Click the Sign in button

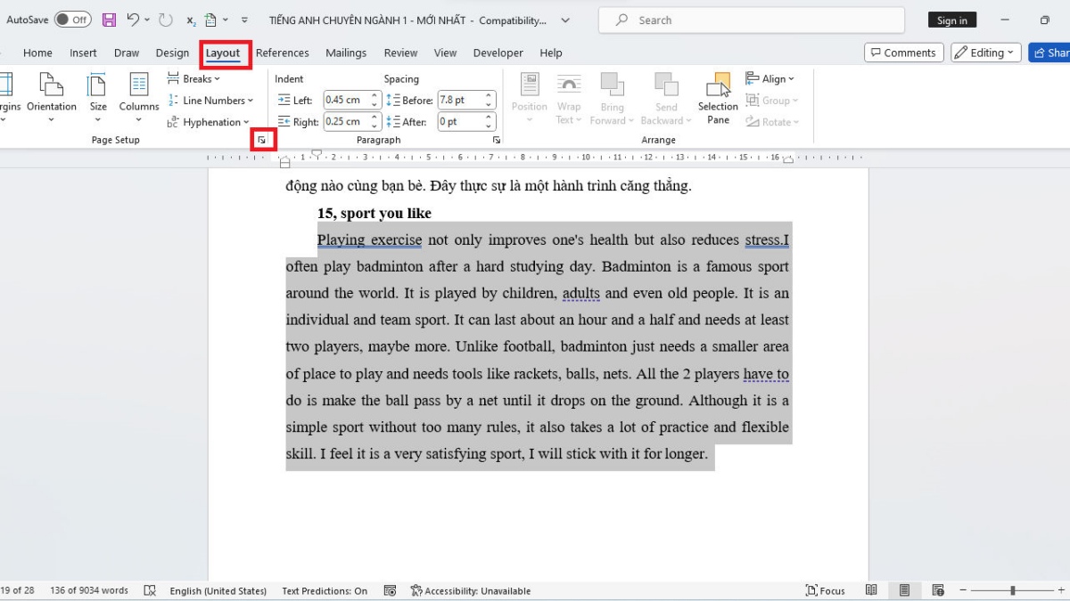pyautogui.click(x=951, y=20)
